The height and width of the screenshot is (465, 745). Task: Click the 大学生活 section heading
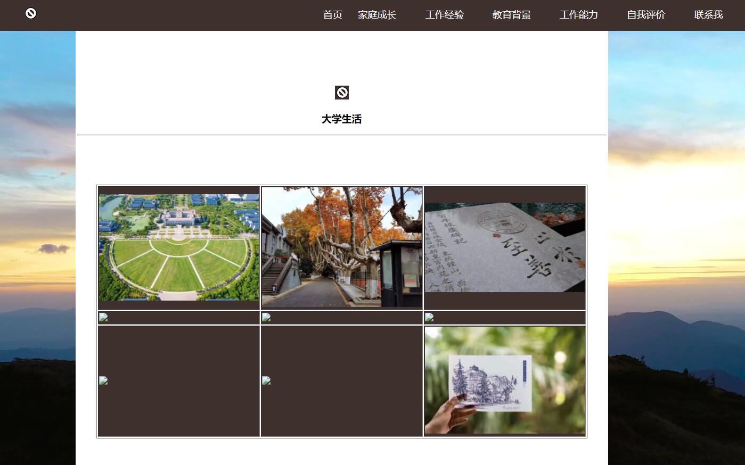coord(341,119)
